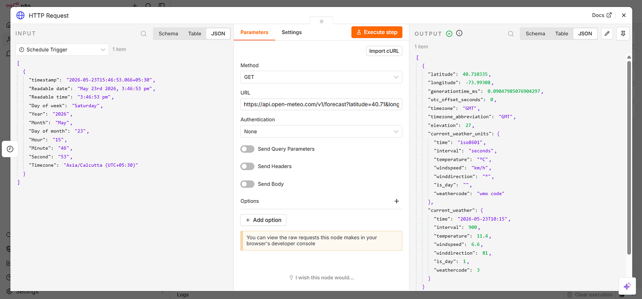Select the output JSON view
The width and height of the screenshot is (642, 299).
point(585,33)
